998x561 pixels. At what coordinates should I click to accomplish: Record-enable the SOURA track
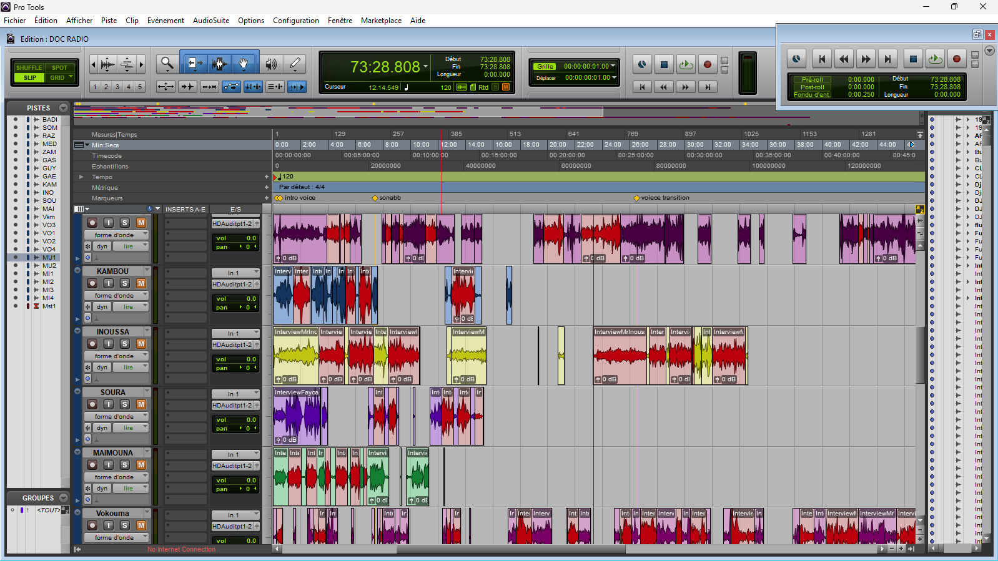(x=92, y=404)
